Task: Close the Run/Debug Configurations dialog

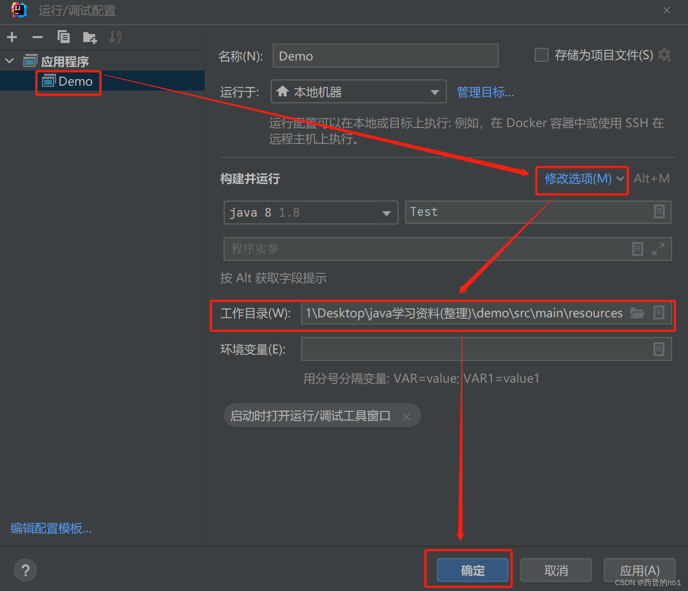Action: pos(667,10)
